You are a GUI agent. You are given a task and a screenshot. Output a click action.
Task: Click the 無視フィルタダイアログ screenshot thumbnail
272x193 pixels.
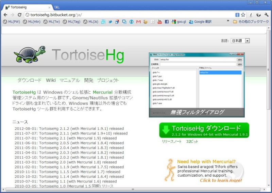197,85
